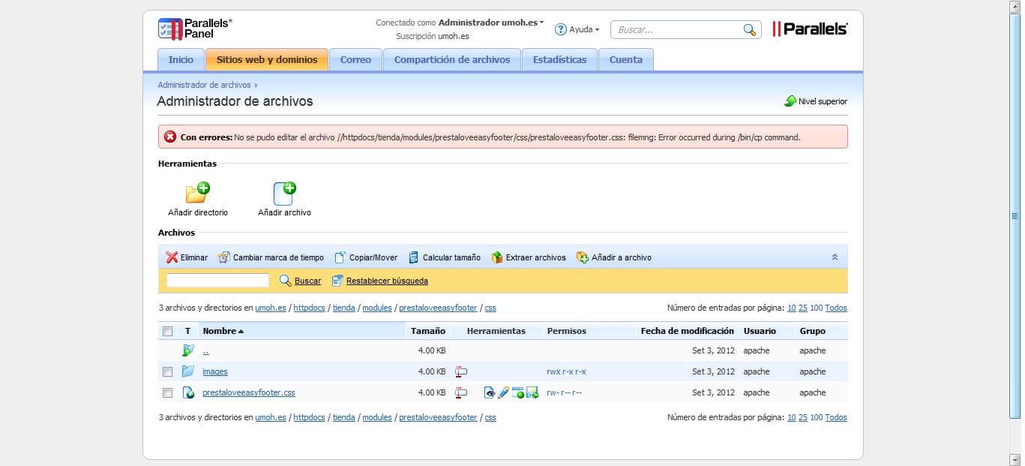Click the download icon for prestaloveeasyfooter.css

[532, 392]
